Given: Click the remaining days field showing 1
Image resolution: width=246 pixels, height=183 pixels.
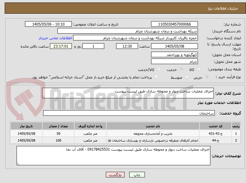Looking at the screenshot, I should 93,46.
